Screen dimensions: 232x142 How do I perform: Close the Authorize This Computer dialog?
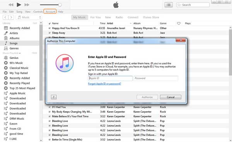[181, 40]
